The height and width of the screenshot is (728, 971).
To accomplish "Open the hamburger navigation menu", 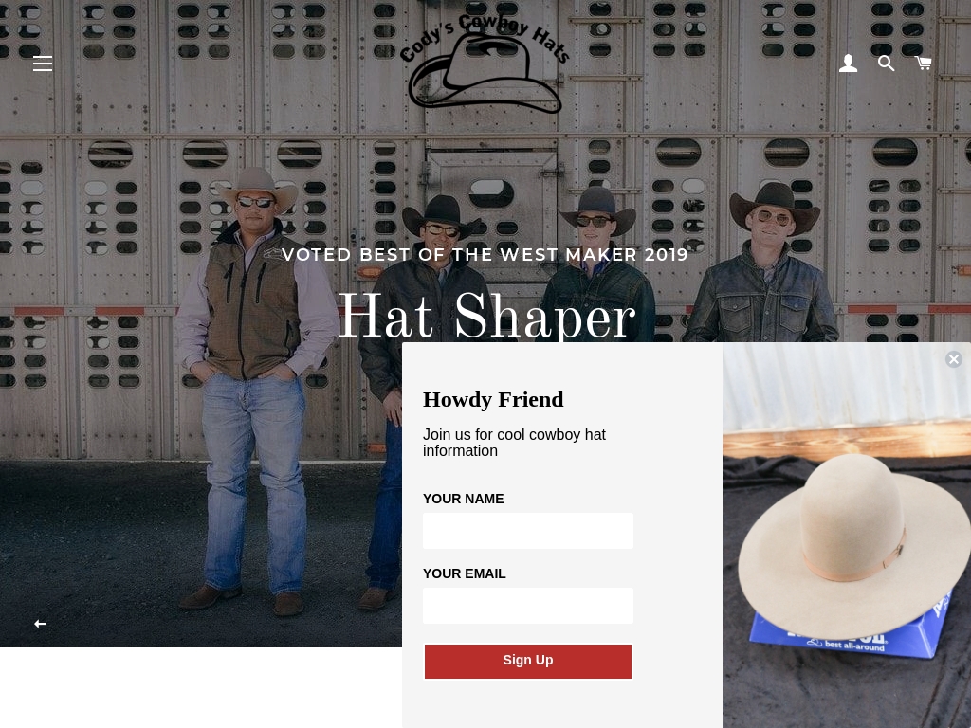I will [42, 64].
